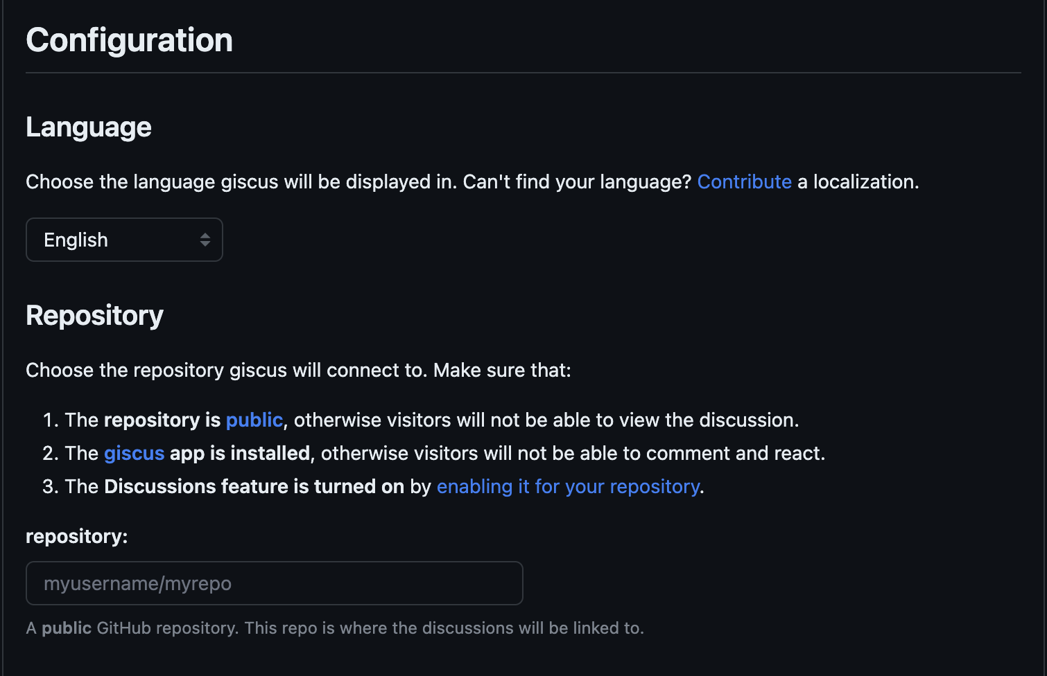Viewport: 1047px width, 676px height.
Task: Click the up-down arrows in language selector
Action: coord(205,240)
